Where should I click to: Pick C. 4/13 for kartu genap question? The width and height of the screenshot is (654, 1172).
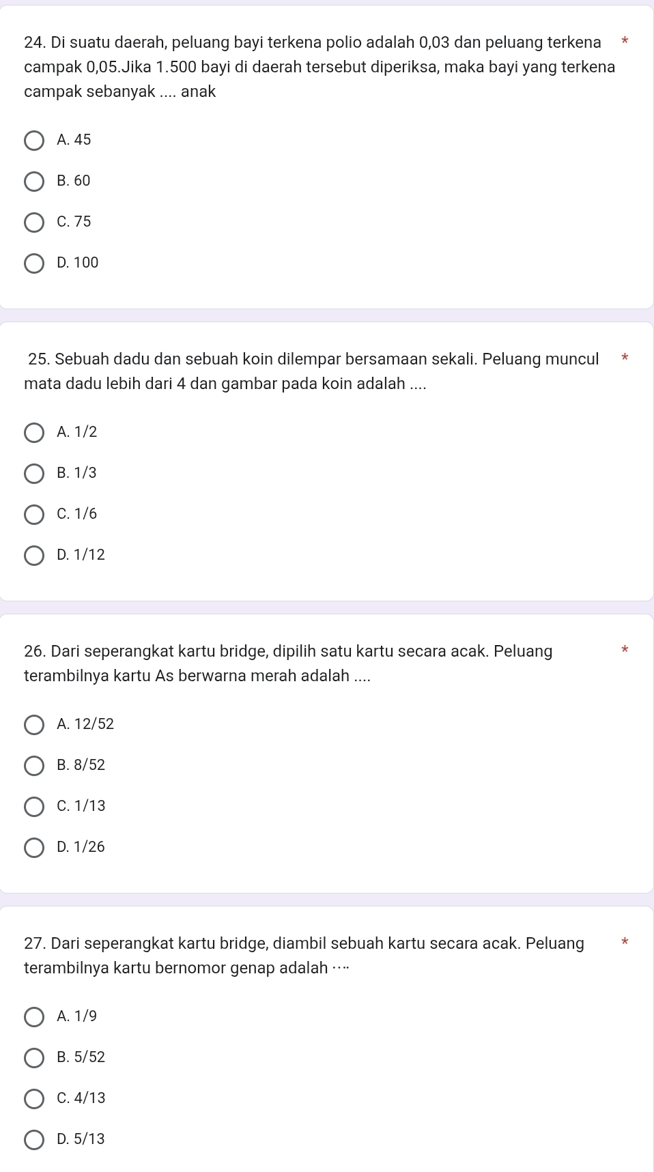[34, 1099]
